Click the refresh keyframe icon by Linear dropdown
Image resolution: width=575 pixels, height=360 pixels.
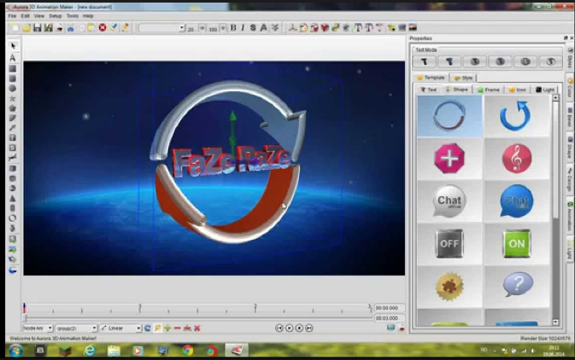[x=148, y=328]
